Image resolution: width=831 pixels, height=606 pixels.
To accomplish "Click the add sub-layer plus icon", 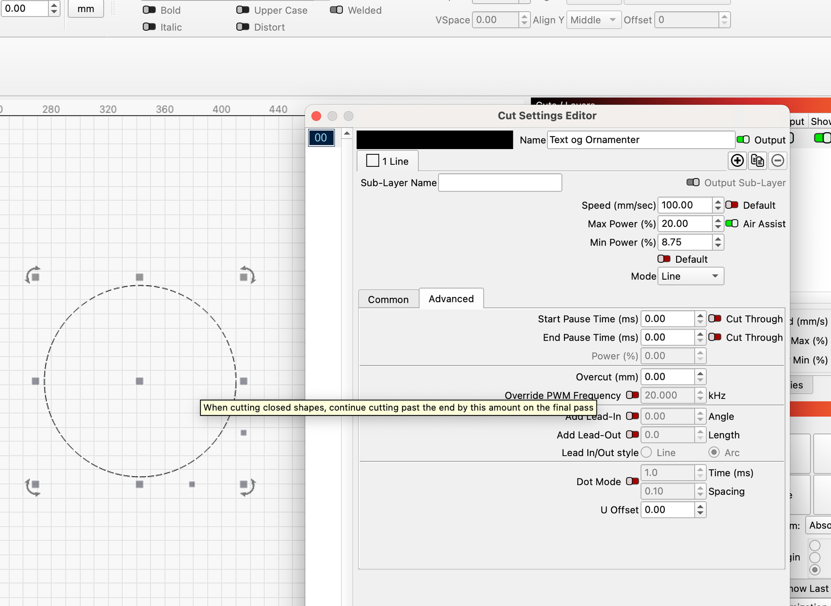I will (x=737, y=161).
